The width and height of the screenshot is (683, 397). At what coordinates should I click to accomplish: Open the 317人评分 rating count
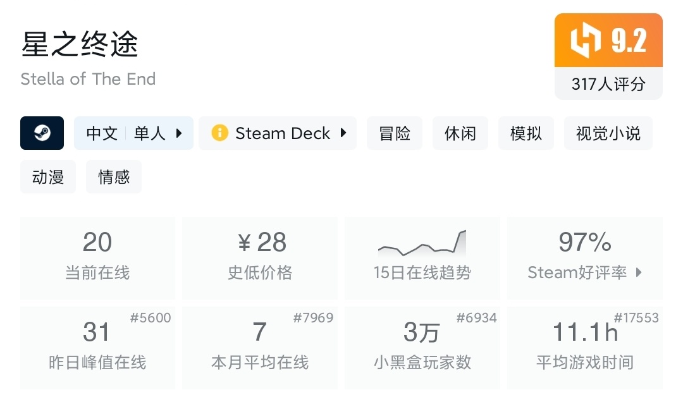point(608,84)
